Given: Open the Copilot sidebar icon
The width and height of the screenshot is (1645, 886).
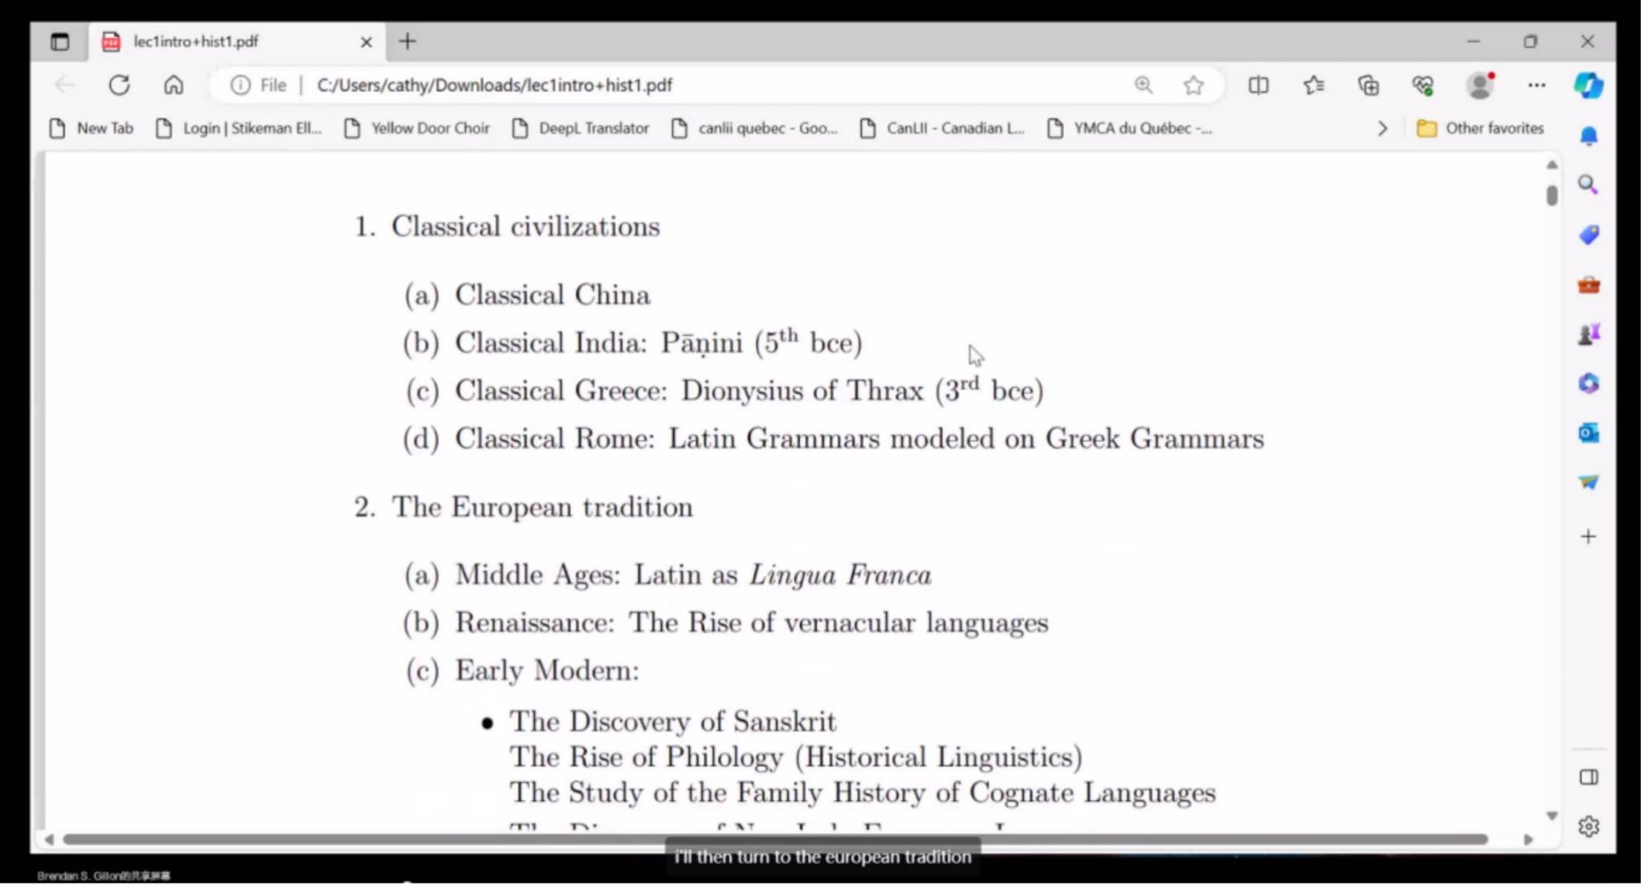Looking at the screenshot, I should (1588, 85).
